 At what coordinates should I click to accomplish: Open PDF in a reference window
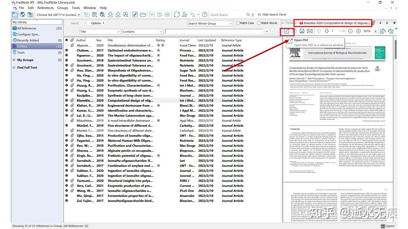(x=286, y=31)
